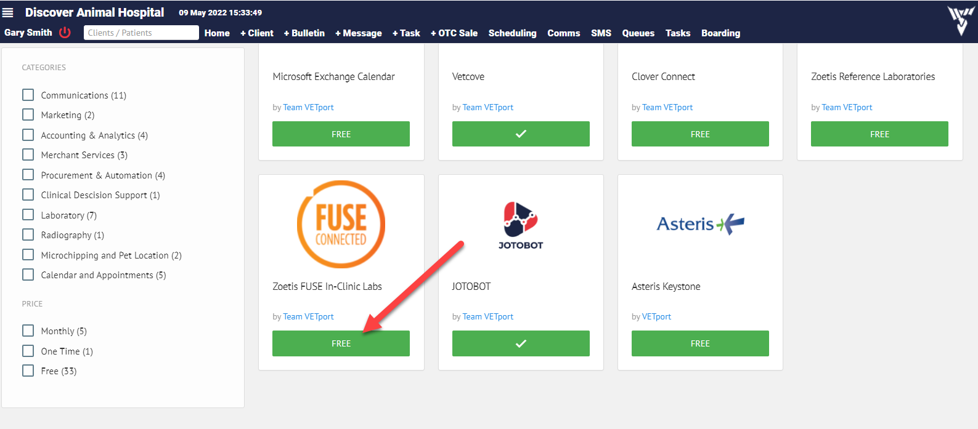978x429 pixels.
Task: Open Vetcove card title
Action: coord(468,76)
